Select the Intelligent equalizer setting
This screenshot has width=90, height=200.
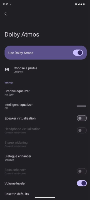tap(45, 106)
